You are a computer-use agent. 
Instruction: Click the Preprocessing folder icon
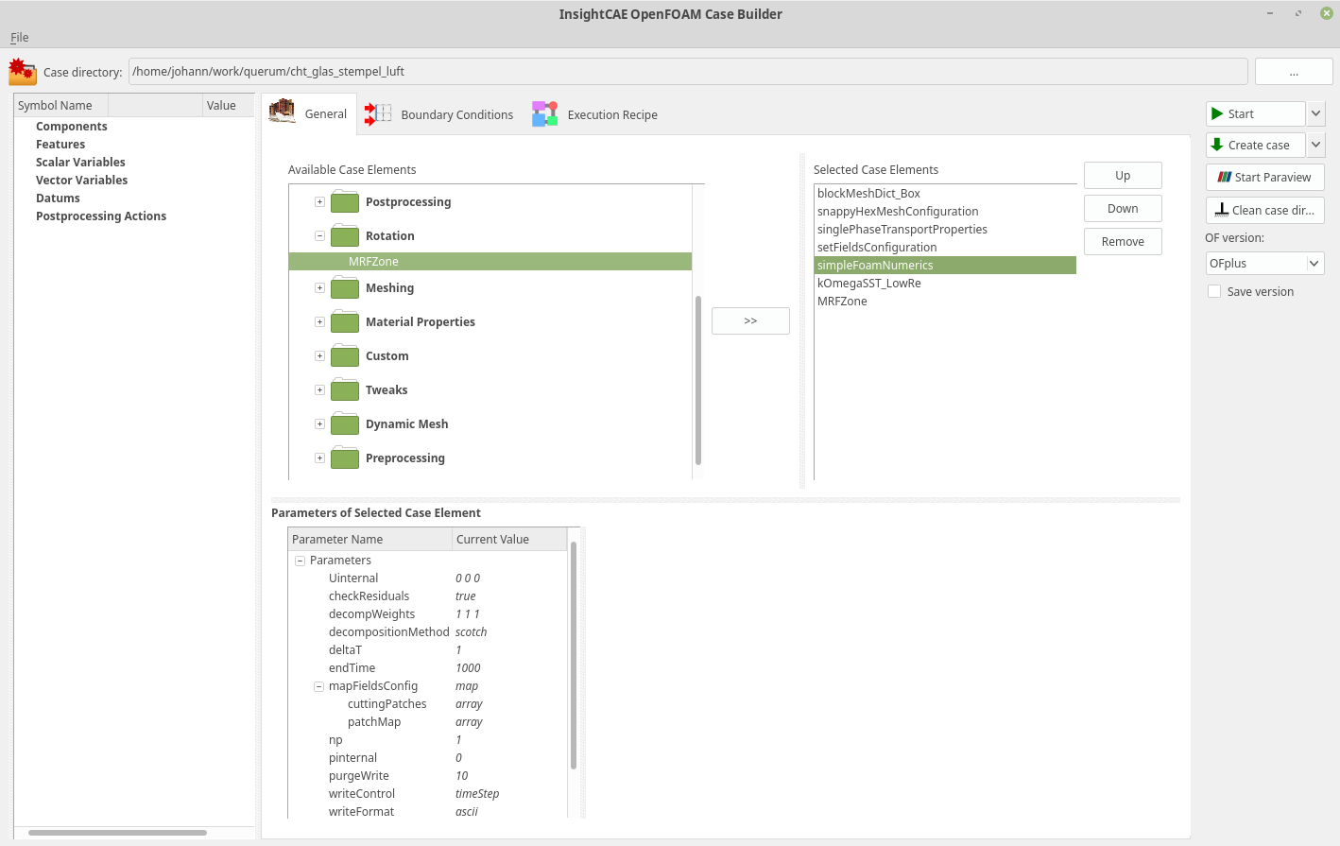[345, 458]
